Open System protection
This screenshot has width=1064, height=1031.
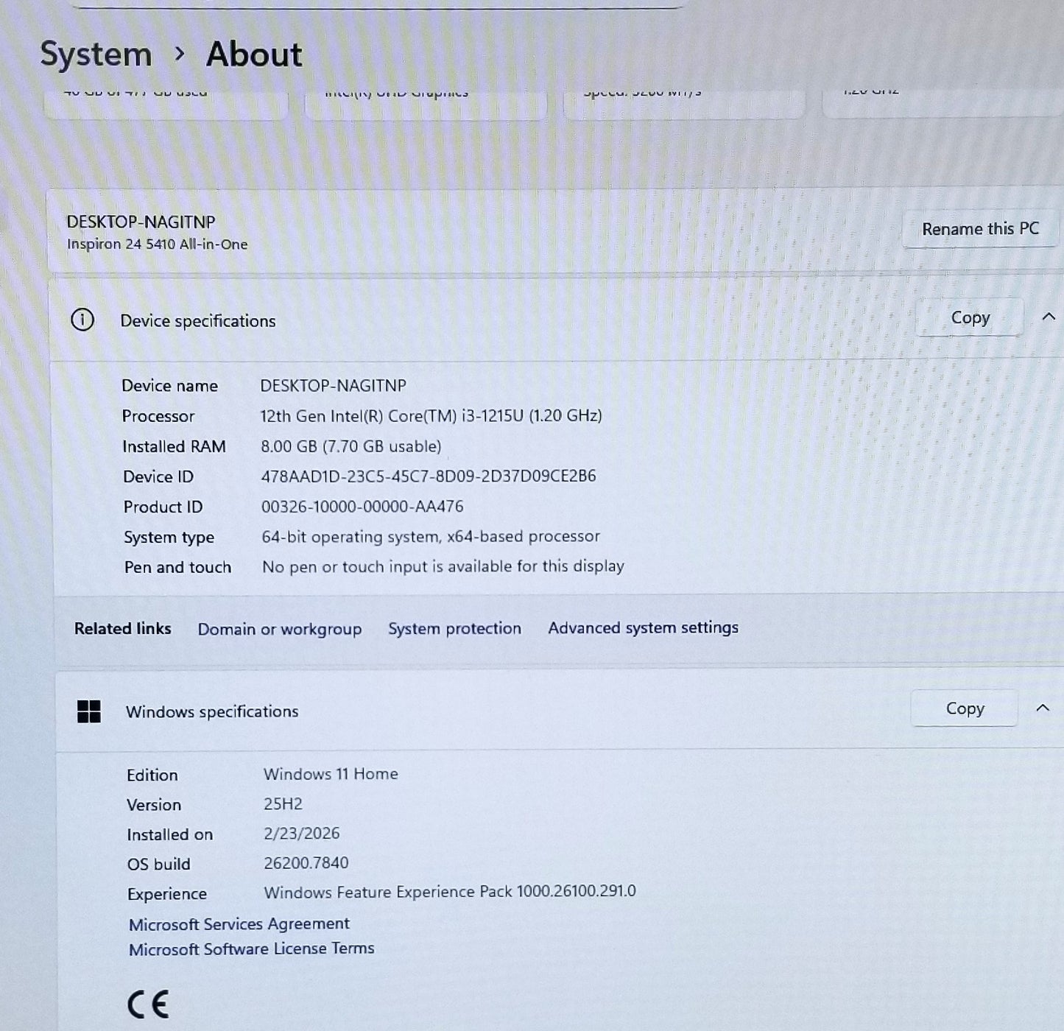[x=454, y=628]
